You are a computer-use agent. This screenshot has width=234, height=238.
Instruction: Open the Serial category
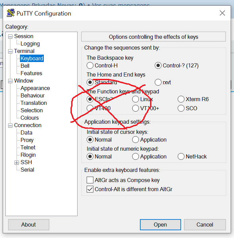[x=27, y=170]
